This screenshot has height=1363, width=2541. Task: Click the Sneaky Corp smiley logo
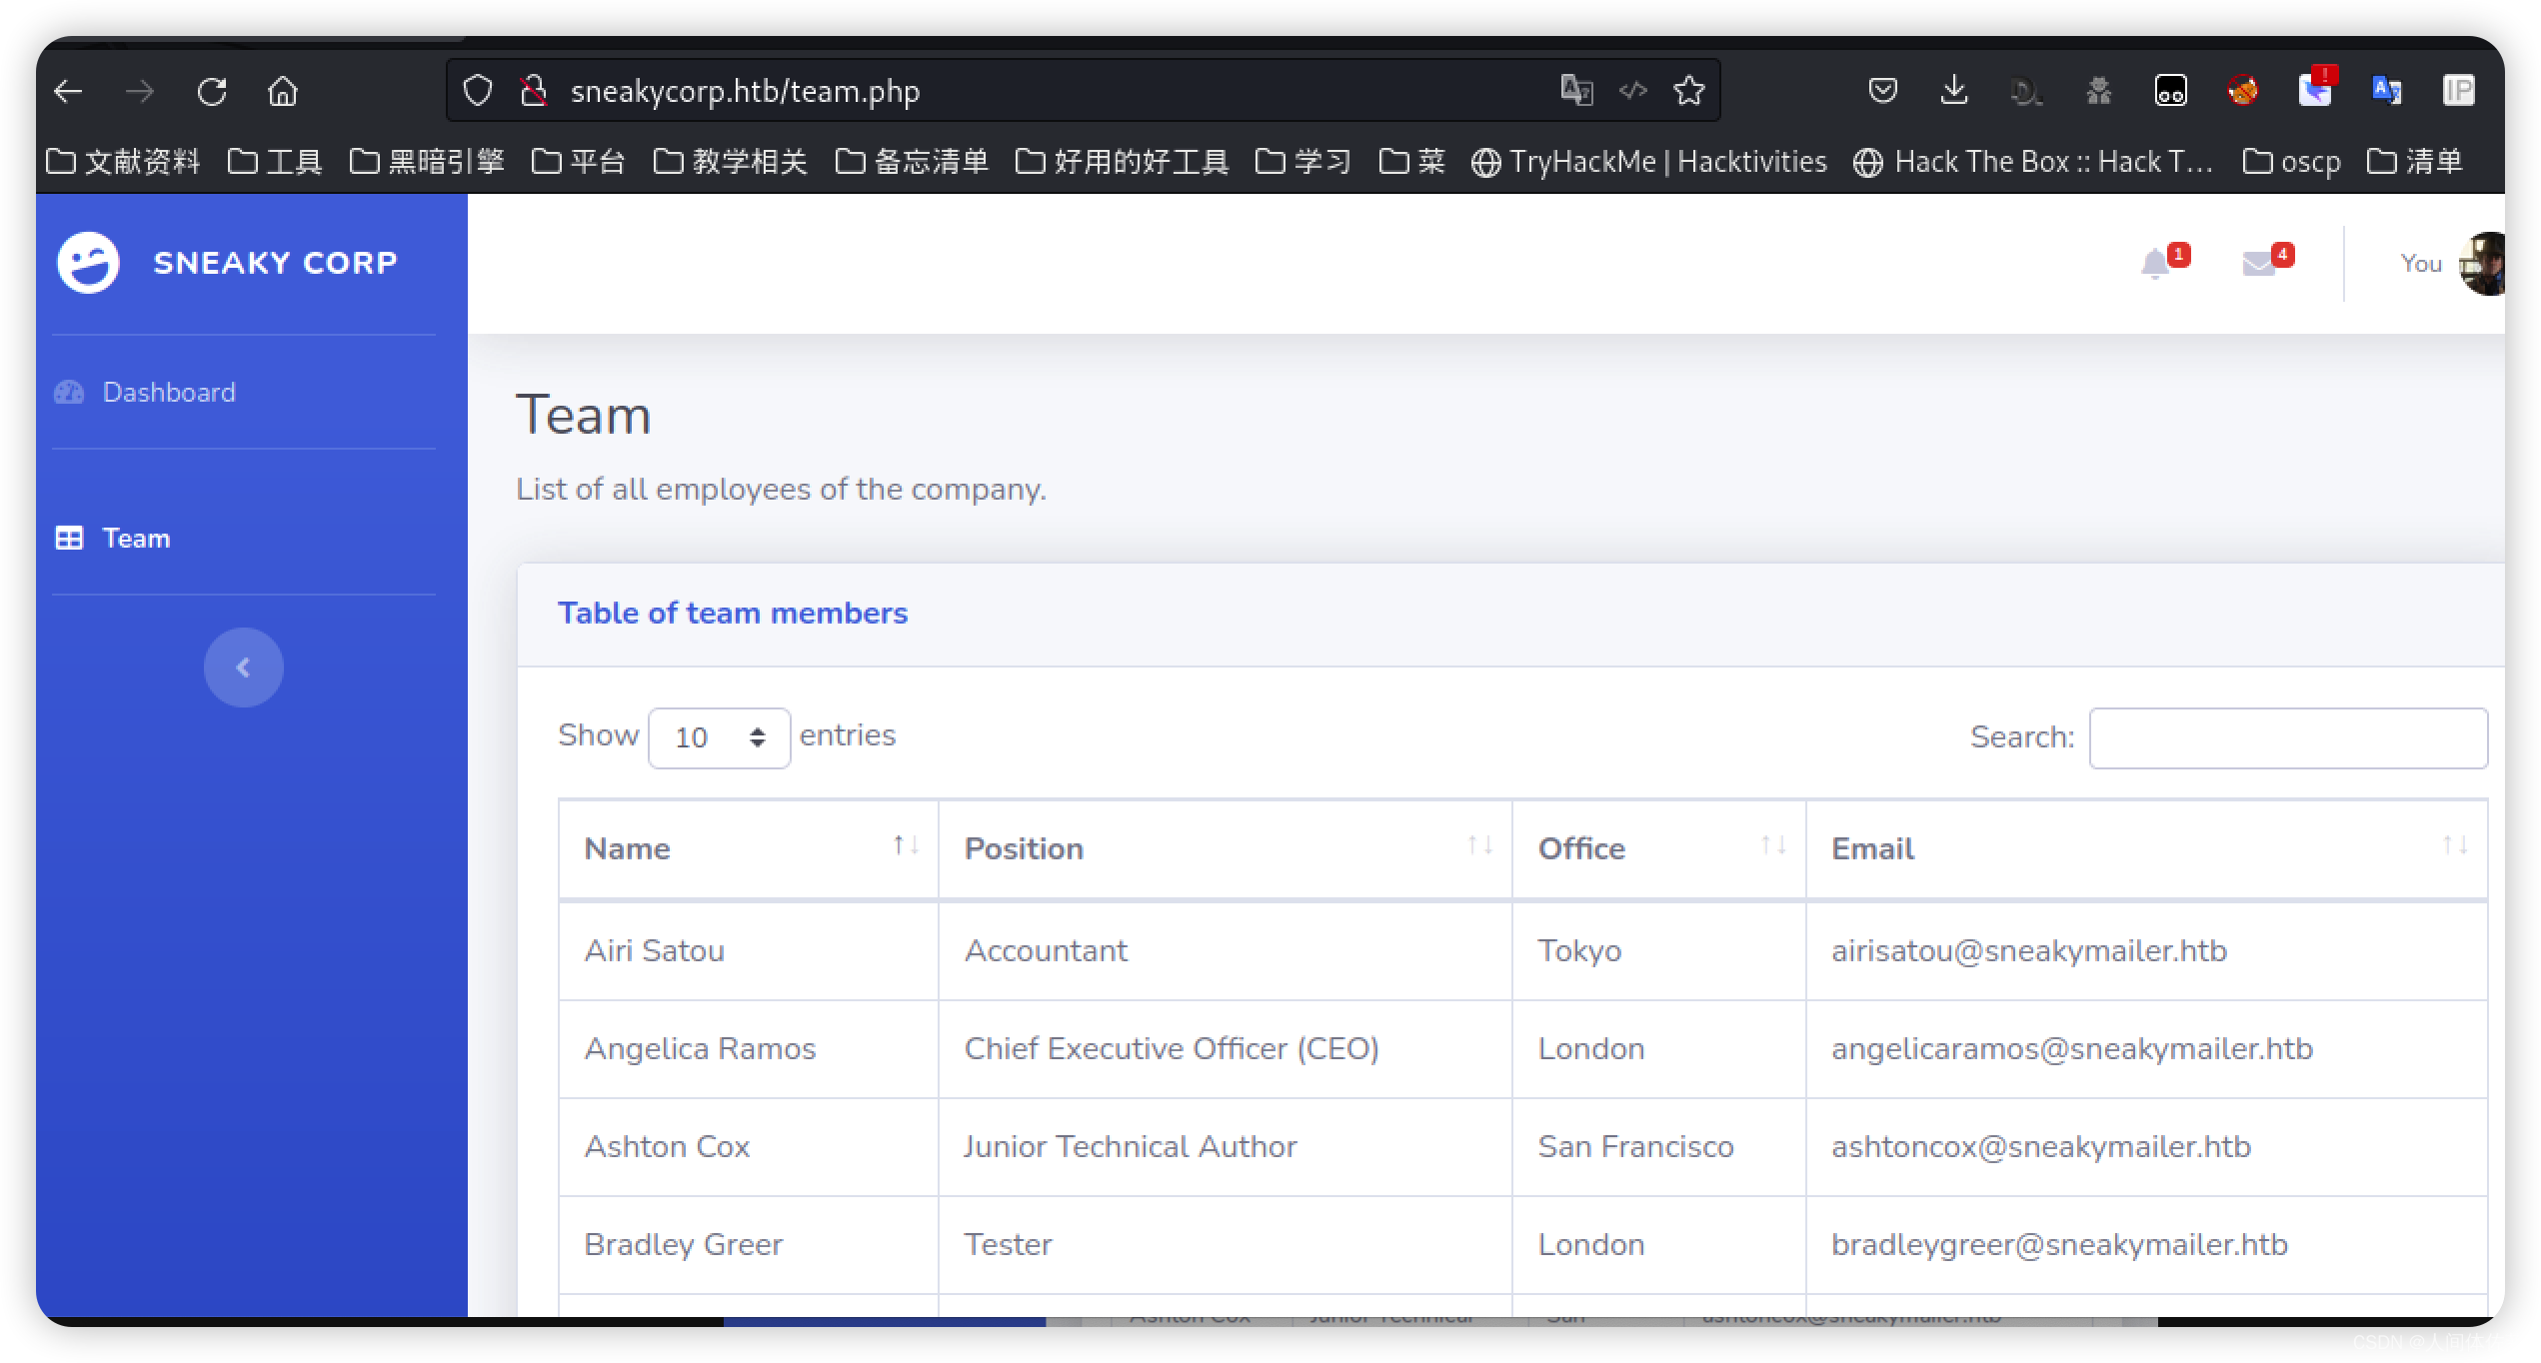coord(88,263)
